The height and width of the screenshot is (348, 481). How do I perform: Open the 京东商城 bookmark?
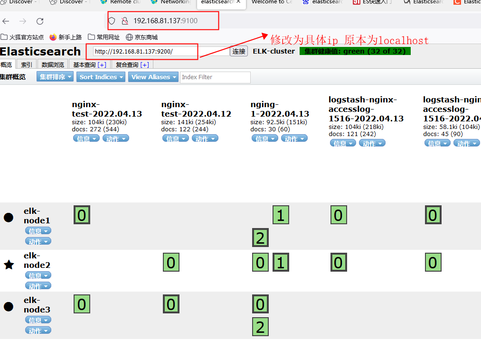click(x=141, y=37)
